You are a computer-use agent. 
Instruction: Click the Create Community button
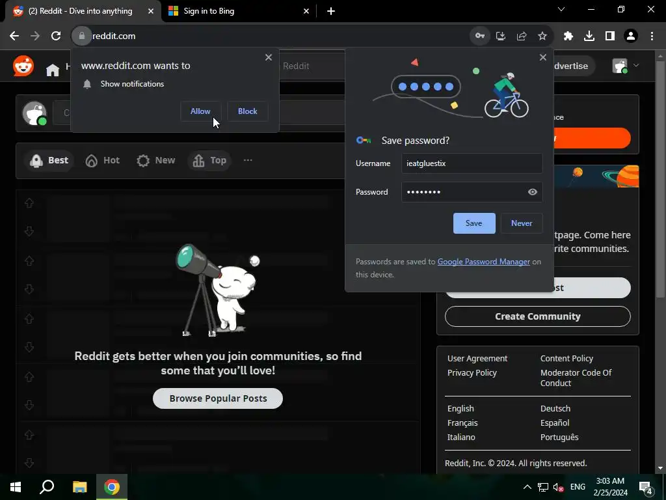click(x=538, y=316)
